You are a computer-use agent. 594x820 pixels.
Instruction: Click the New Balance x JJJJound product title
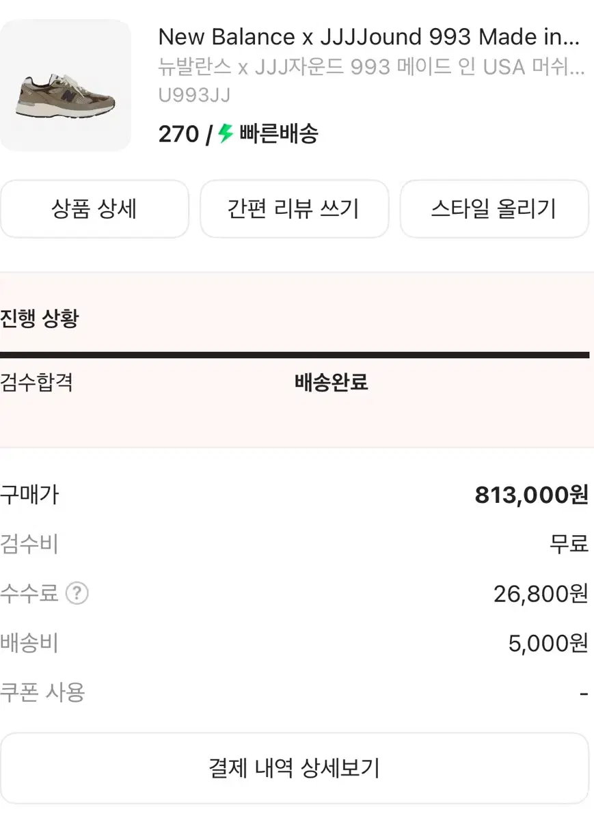coord(369,36)
